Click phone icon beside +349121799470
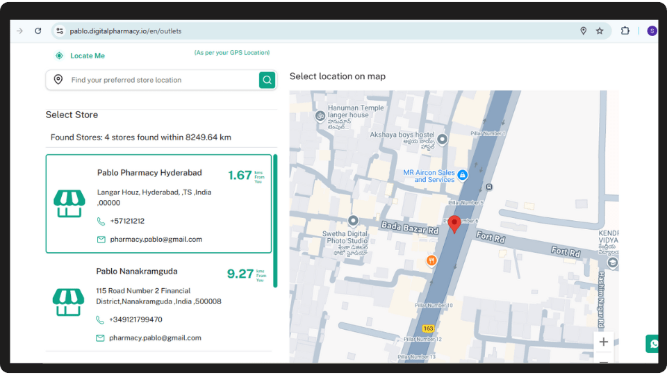 coord(100,319)
